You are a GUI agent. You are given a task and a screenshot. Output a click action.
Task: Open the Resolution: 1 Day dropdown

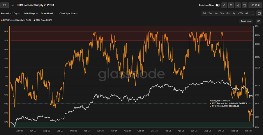tap(10, 13)
